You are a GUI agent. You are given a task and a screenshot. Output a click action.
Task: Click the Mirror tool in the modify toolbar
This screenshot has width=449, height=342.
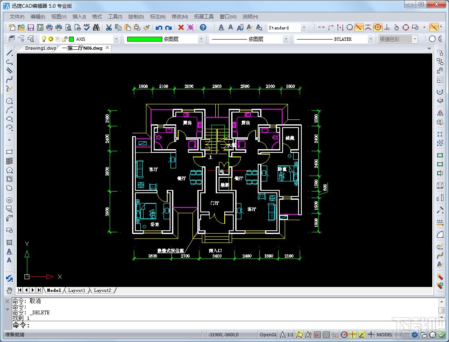coord(440,113)
